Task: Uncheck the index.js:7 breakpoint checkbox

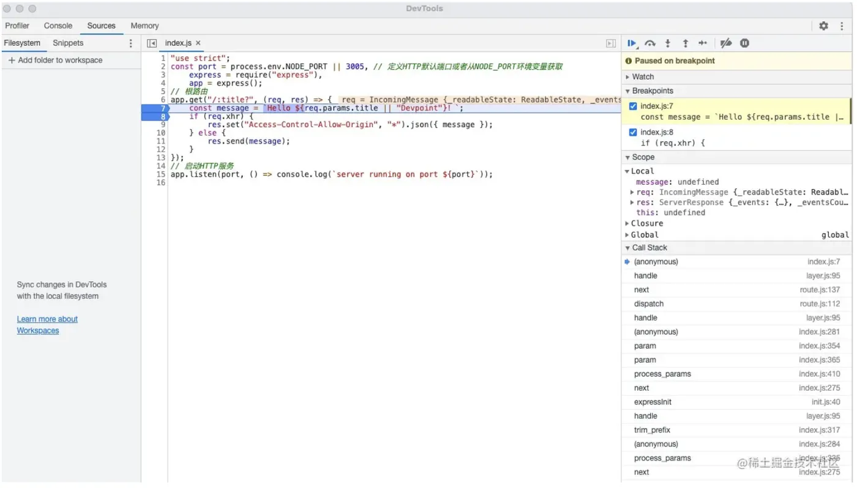Action: click(x=633, y=106)
